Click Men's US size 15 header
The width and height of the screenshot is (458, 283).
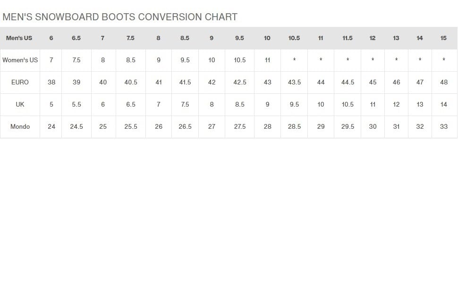coord(443,38)
